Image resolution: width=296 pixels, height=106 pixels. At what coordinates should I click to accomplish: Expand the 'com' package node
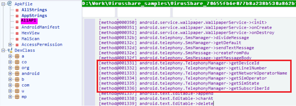10,85
